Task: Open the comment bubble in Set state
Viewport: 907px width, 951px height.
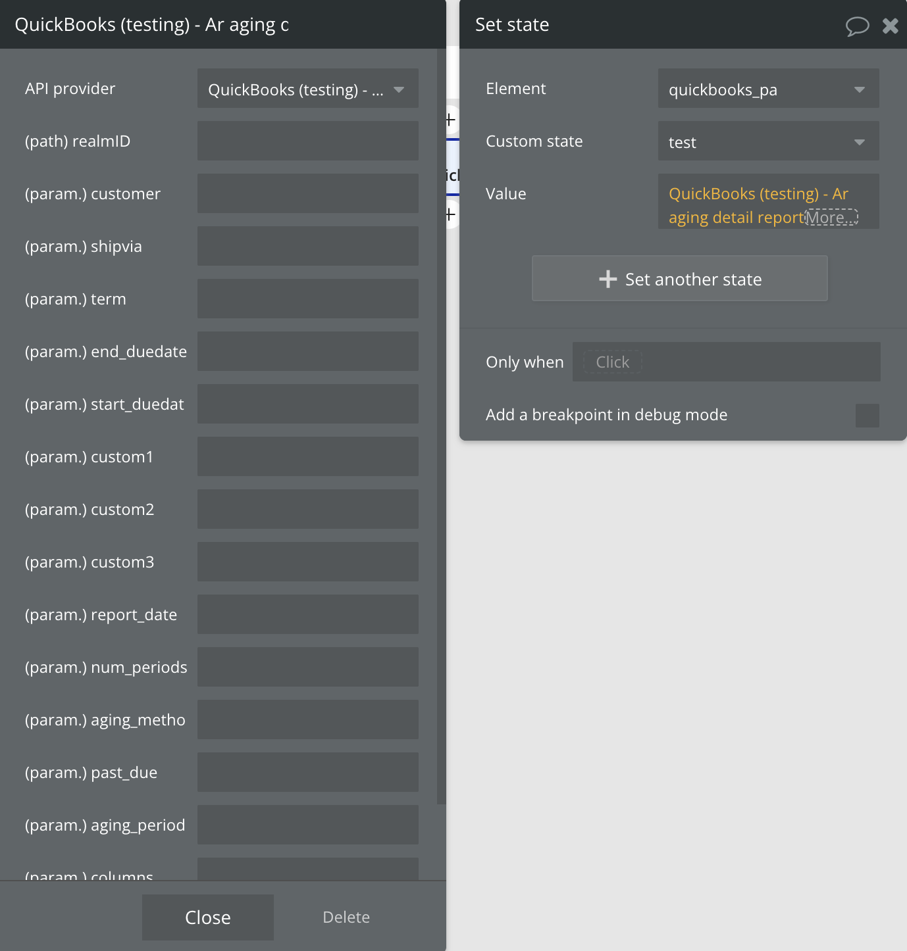Action: (x=857, y=26)
